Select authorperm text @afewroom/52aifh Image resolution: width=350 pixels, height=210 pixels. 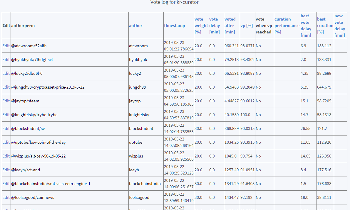[x=29, y=46]
